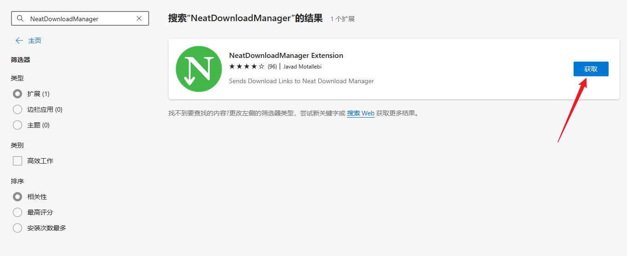This screenshot has height=256, width=627.
Task: Sort by 相关性 radio option
Action: (17, 197)
